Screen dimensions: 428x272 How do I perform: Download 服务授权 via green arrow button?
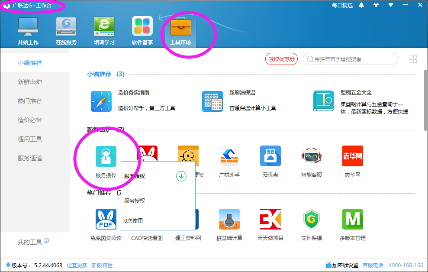coord(181,176)
